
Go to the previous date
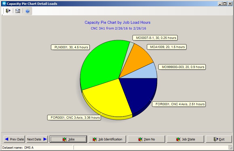(14, 139)
